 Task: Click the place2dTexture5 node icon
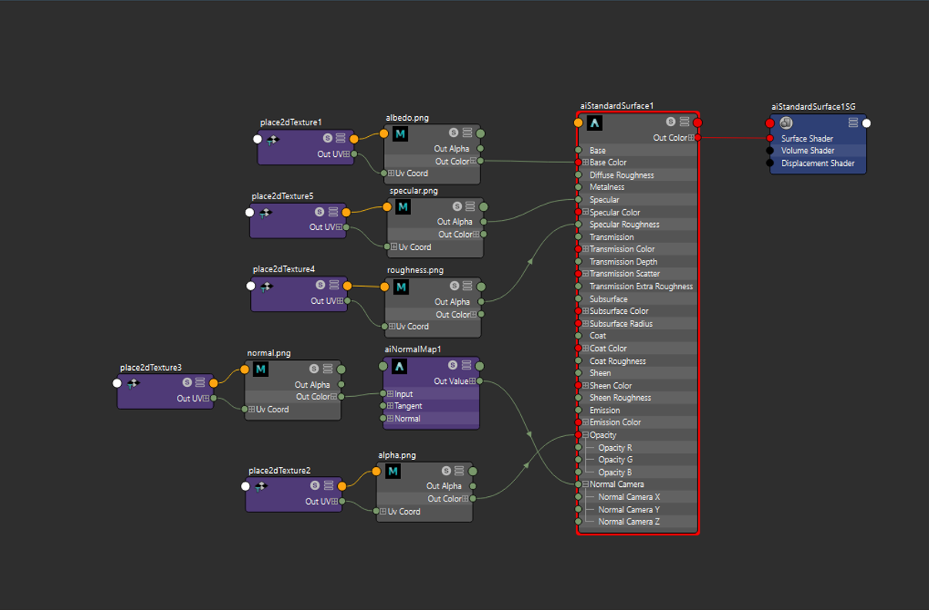coord(265,212)
